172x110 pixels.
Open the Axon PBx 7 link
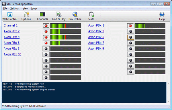(96, 43)
